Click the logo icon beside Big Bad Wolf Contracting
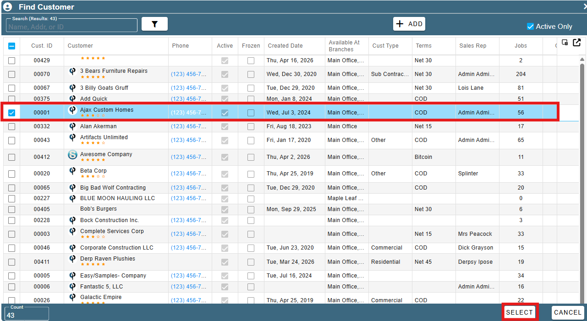The height and width of the screenshot is (321, 587). pyautogui.click(x=72, y=188)
